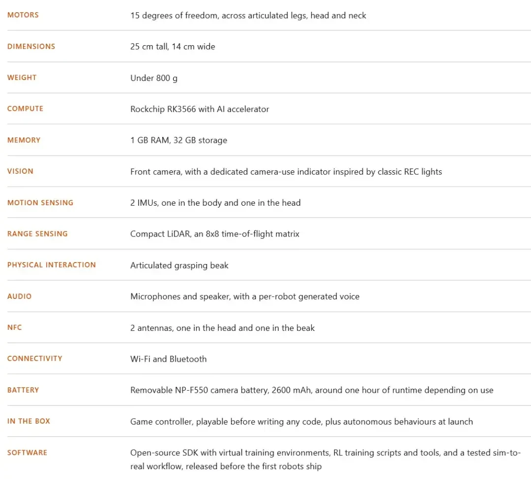
Task: Select the CONNECTIVITY heading
Action: (x=35, y=358)
